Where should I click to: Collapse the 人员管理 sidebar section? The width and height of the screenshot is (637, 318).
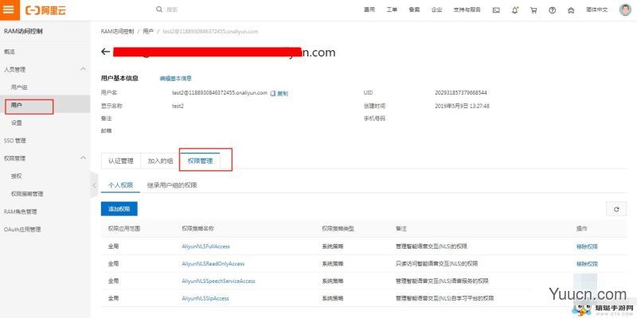84,69
